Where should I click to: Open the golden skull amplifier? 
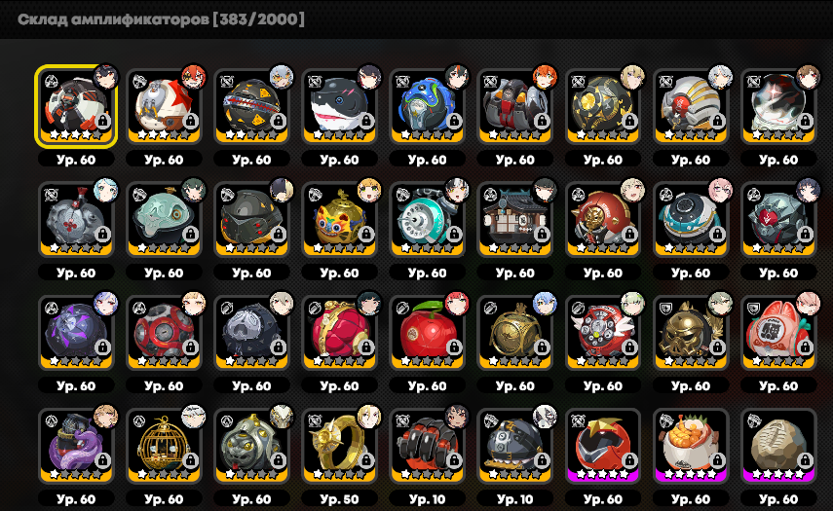pyautogui.click(x=691, y=332)
